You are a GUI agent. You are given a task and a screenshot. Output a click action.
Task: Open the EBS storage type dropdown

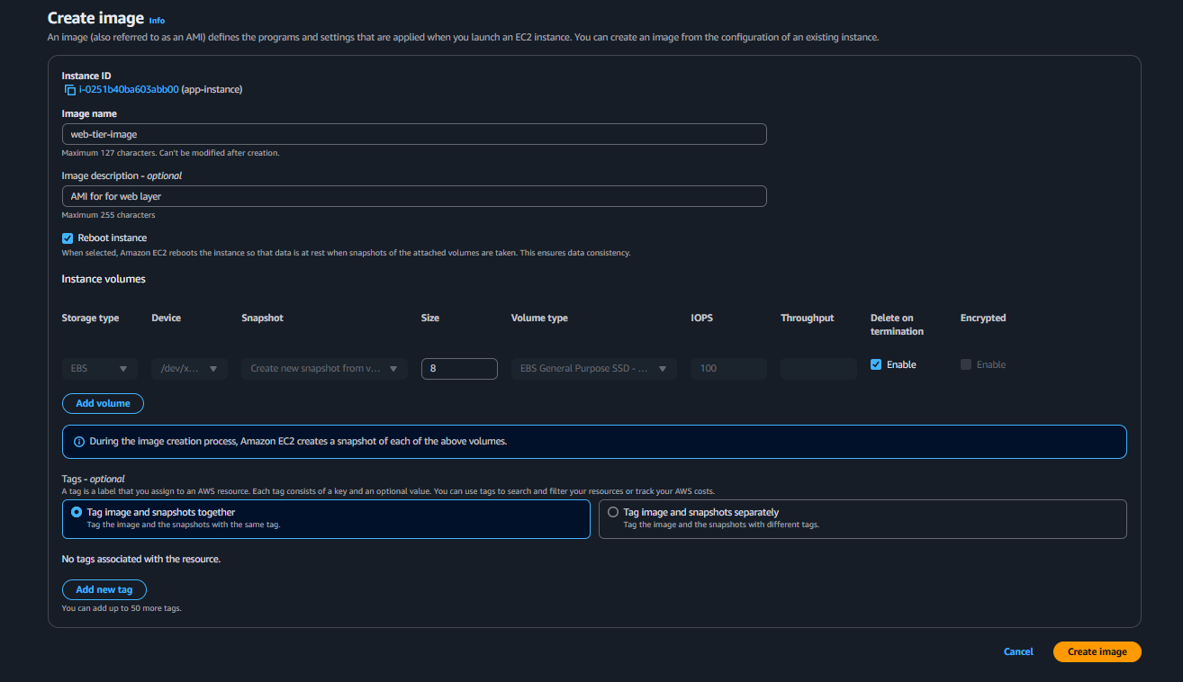click(x=100, y=369)
